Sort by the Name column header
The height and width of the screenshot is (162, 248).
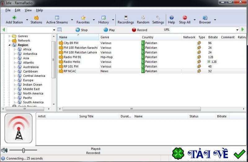(x=78, y=37)
